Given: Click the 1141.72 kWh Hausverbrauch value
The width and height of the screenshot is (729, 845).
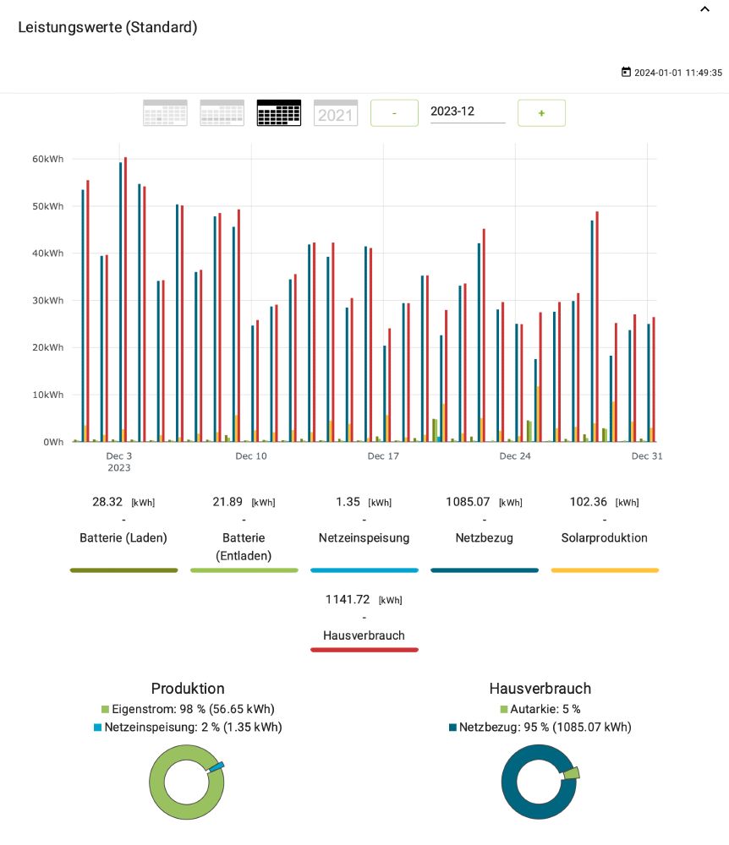Looking at the screenshot, I should coord(348,599).
